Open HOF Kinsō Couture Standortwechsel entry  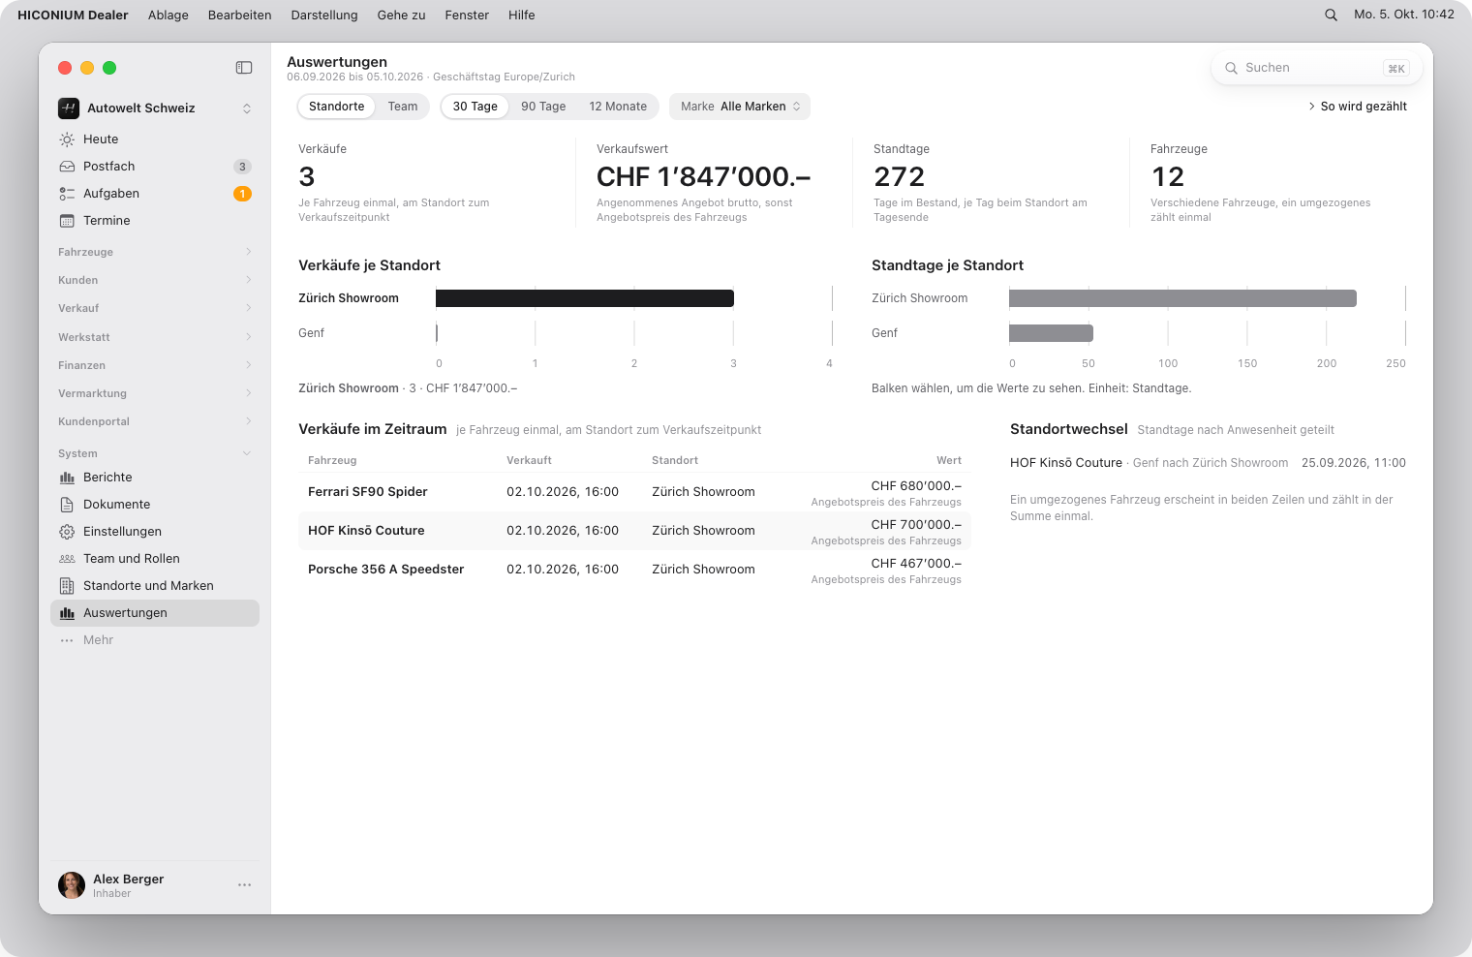[x=1208, y=463]
